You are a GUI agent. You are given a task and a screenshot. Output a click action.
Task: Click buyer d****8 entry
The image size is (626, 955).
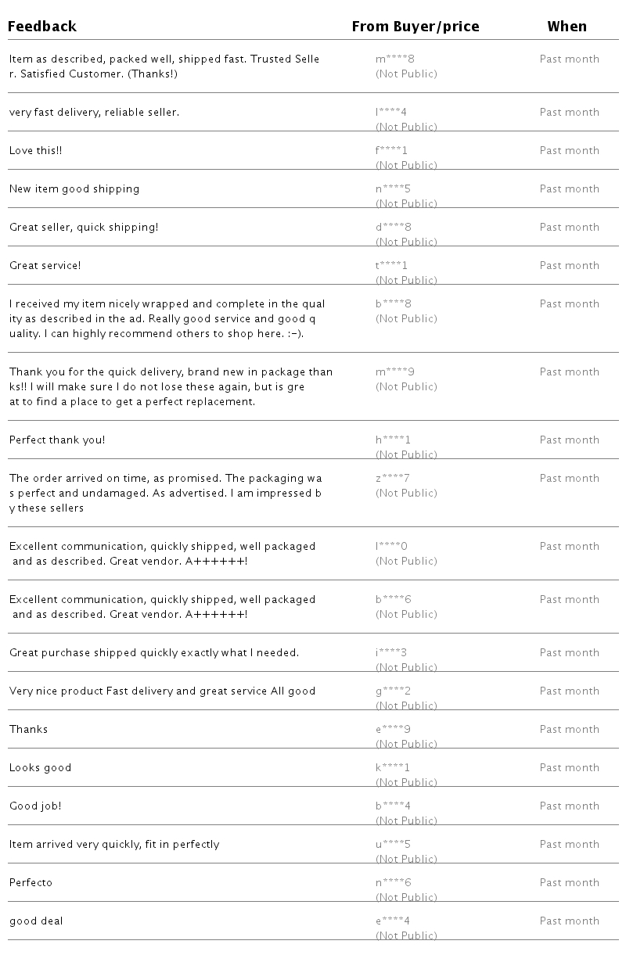click(394, 227)
